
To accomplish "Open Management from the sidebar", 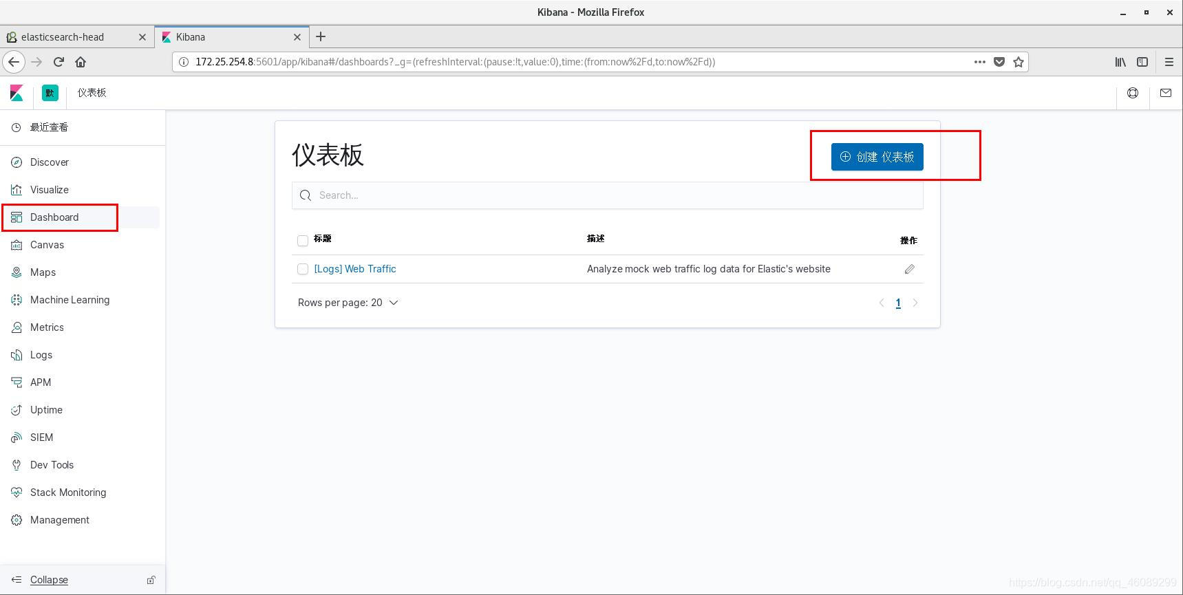I will coord(60,520).
